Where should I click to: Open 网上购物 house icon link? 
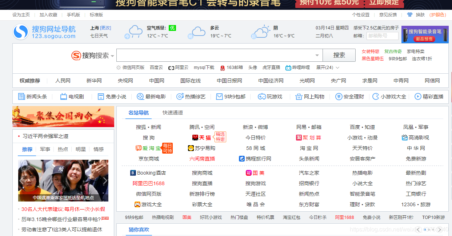click(x=310, y=97)
